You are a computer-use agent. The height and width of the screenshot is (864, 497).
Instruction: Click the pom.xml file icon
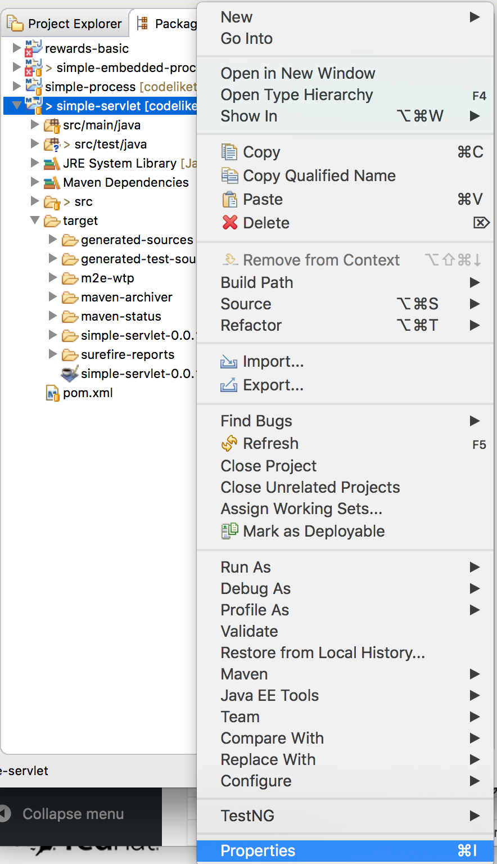click(52, 393)
